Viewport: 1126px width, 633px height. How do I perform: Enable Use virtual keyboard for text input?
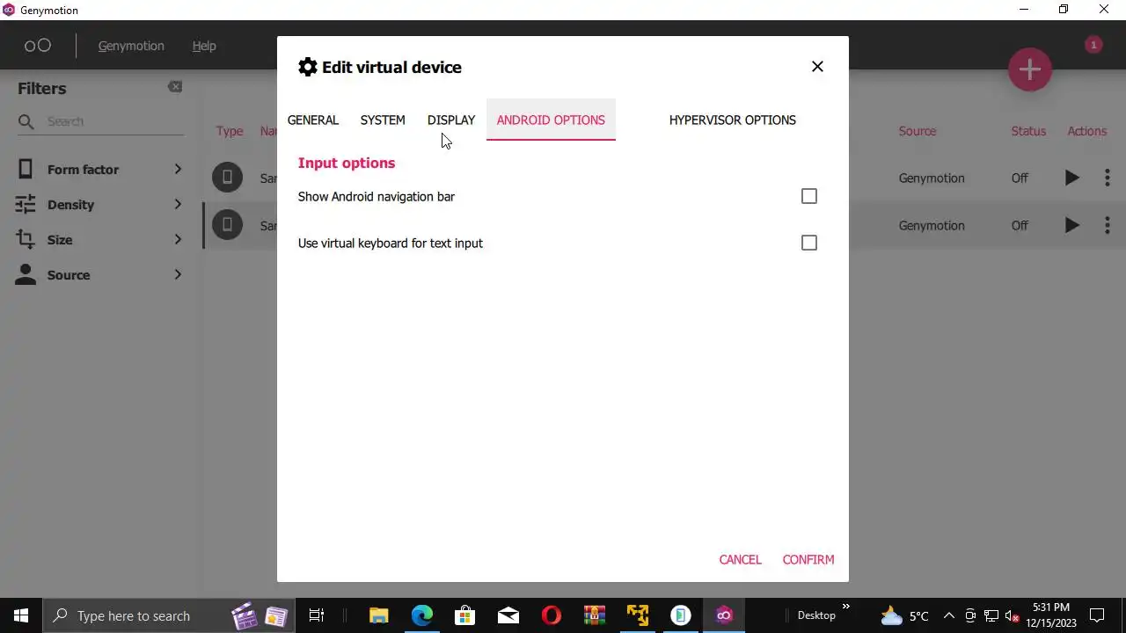point(809,243)
